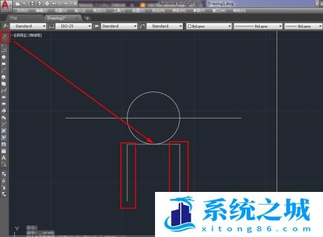
Task: Open the Draw (D) menu
Action: point(138,10)
